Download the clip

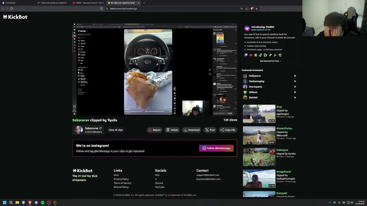tap(192, 130)
